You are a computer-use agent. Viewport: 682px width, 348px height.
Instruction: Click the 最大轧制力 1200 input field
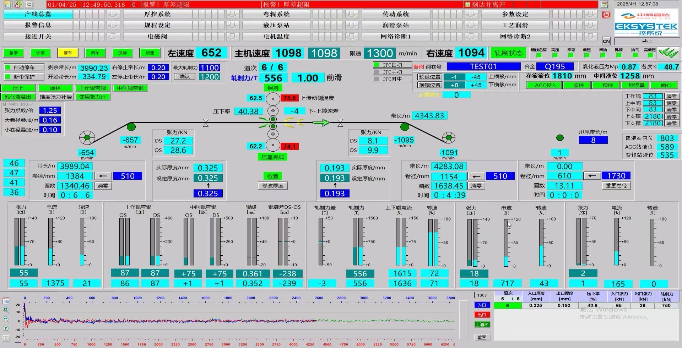pos(209,77)
